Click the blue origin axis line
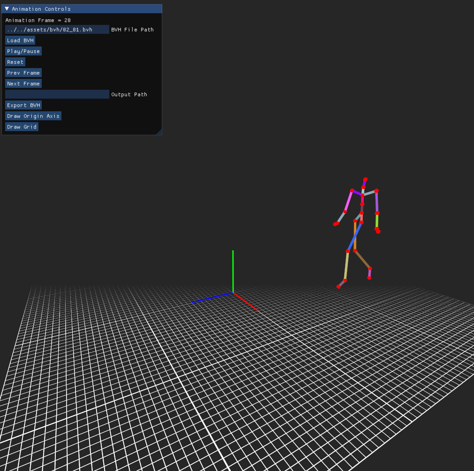The width and height of the screenshot is (474, 471). (x=212, y=298)
